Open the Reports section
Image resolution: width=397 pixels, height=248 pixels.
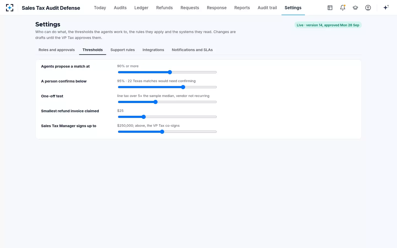click(242, 8)
